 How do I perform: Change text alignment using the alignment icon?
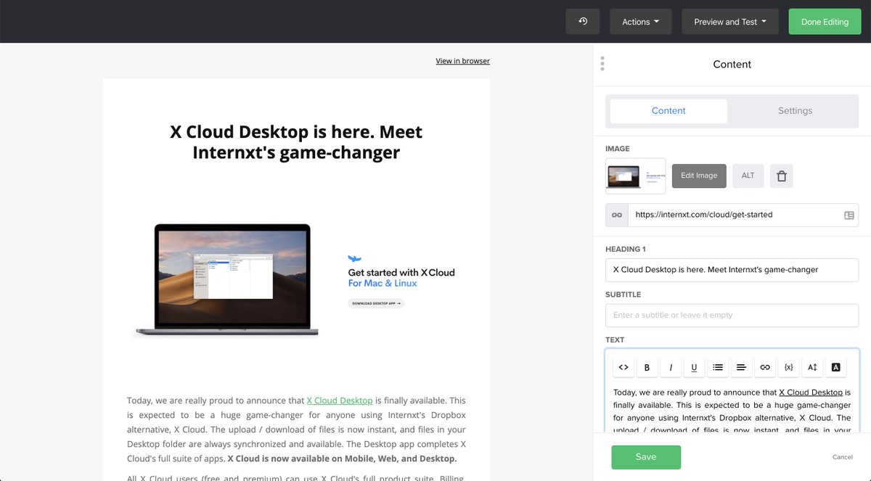click(x=741, y=367)
